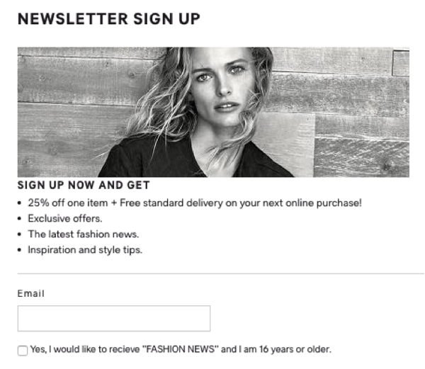425x369 pixels.
Task: Click the woman's face in the banner
Action: point(221,84)
